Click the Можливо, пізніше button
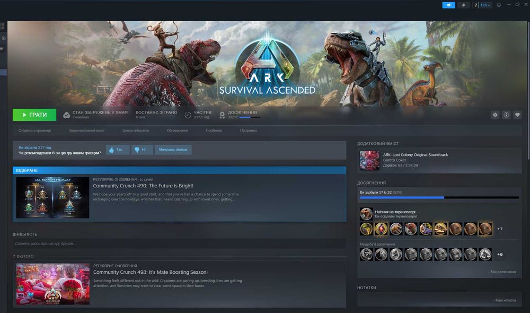Viewport: 530px width, 313px height. 173,150
